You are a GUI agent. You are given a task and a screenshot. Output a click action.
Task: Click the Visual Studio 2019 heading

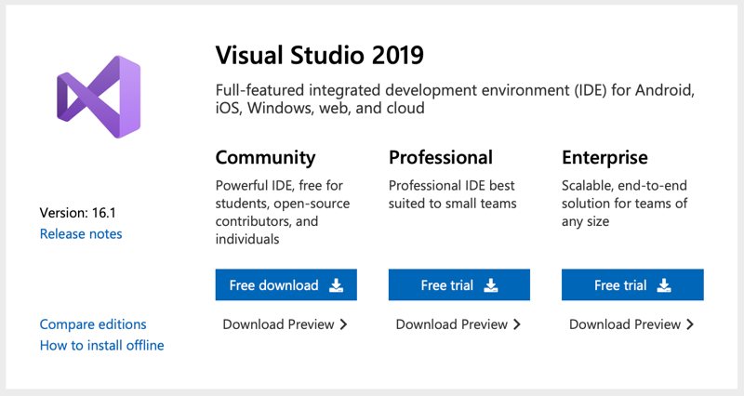tap(319, 55)
